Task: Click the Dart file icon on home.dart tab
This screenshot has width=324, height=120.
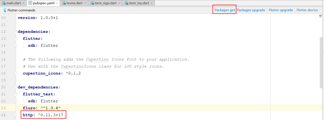Action: click(x=64, y=3)
